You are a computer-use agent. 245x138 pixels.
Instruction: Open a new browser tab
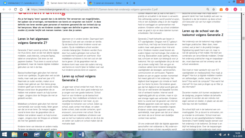134,3
